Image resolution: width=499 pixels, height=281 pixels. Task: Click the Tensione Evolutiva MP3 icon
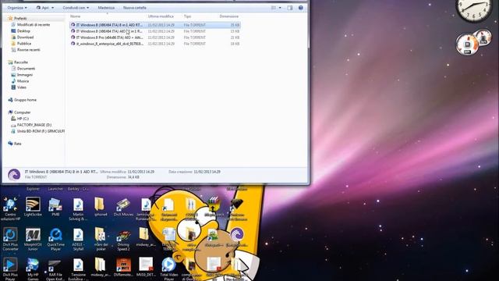(78, 269)
